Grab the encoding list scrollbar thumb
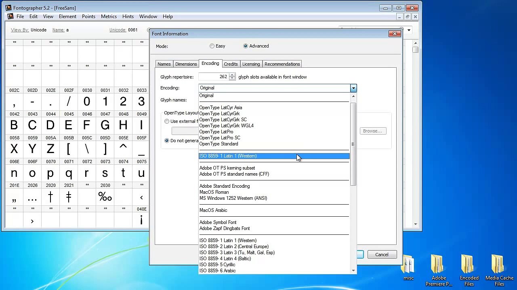Screen dimensions: 517x290 click(353, 144)
